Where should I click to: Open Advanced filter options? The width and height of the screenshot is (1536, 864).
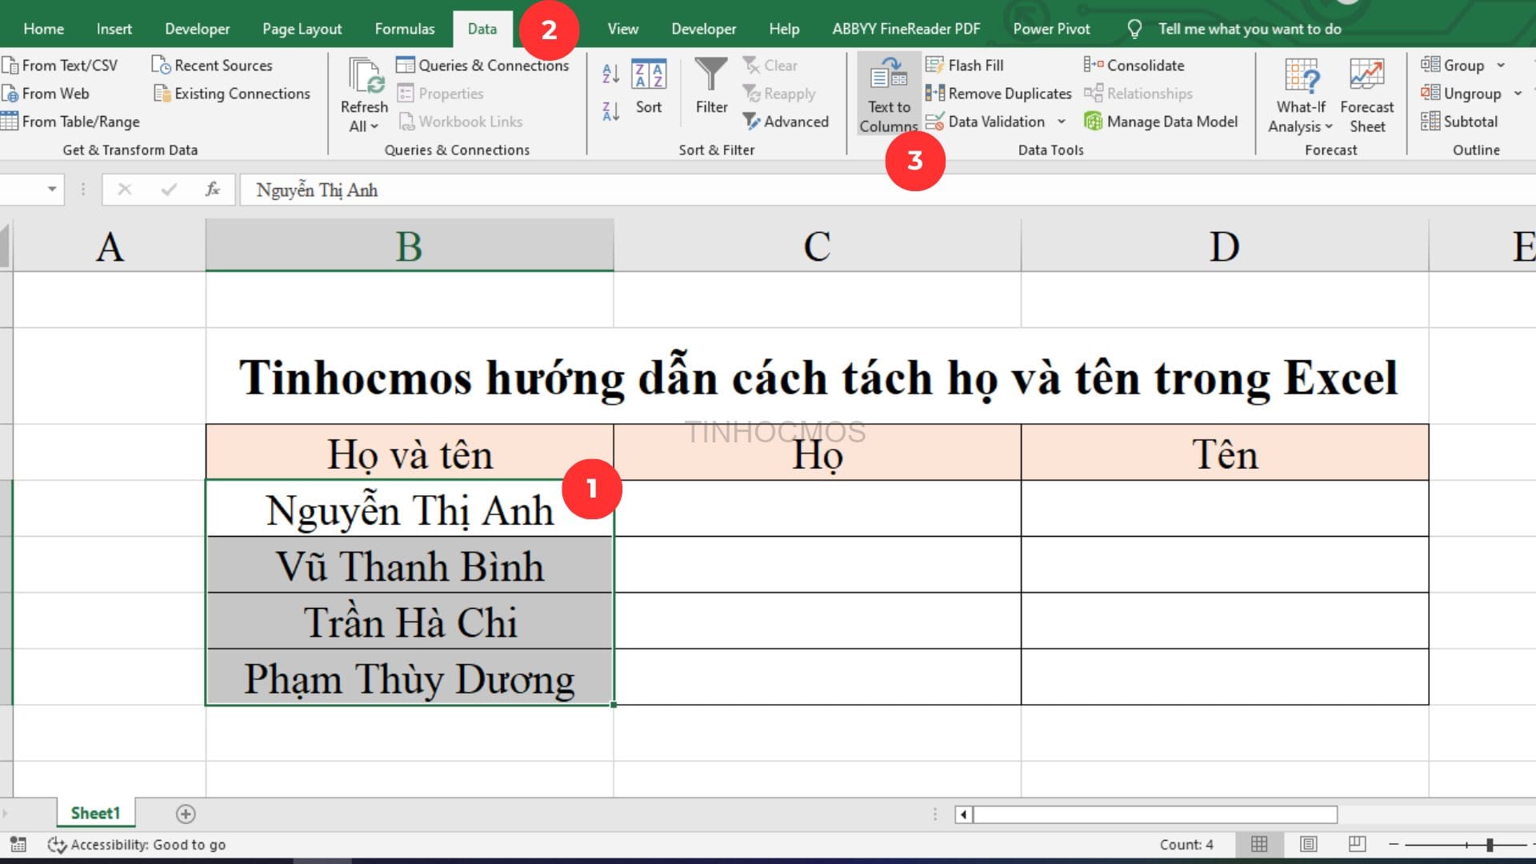point(786,122)
